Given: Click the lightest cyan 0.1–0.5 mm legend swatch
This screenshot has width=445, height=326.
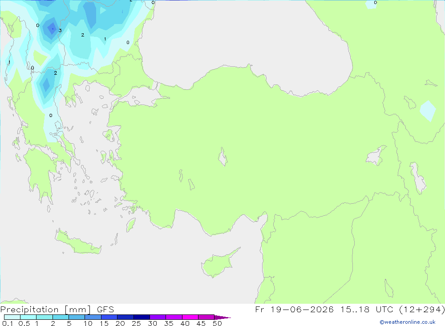Looking at the screenshot, I should pyautogui.click(x=12, y=317).
